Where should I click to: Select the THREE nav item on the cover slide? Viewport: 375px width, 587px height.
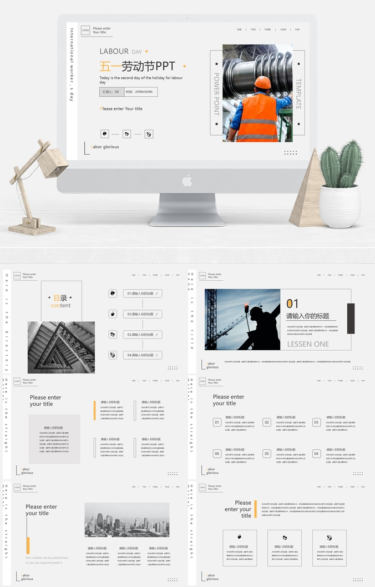coord(267,29)
